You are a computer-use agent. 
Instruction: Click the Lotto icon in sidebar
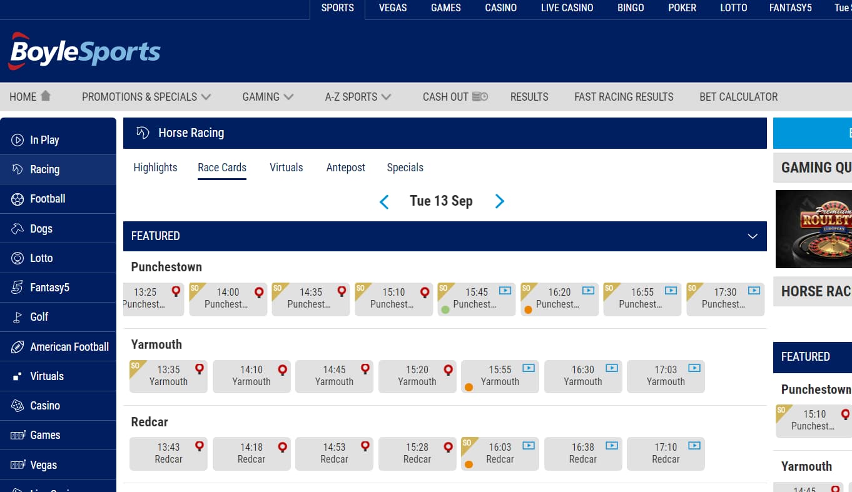(x=18, y=258)
